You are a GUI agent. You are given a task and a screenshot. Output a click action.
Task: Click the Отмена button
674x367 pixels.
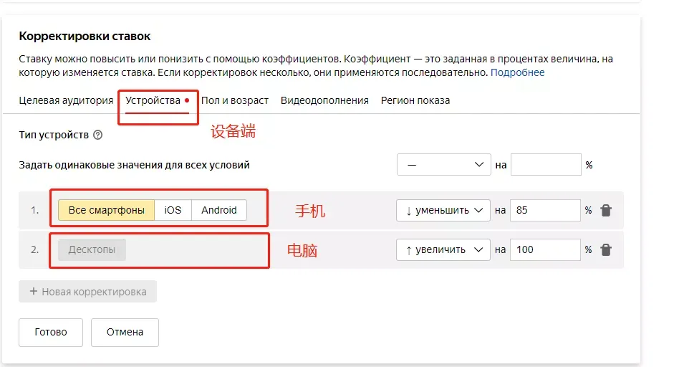(x=125, y=332)
